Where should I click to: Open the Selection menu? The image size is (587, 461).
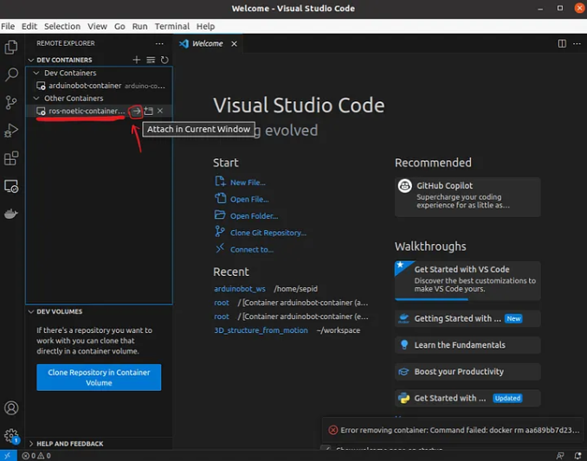point(62,26)
